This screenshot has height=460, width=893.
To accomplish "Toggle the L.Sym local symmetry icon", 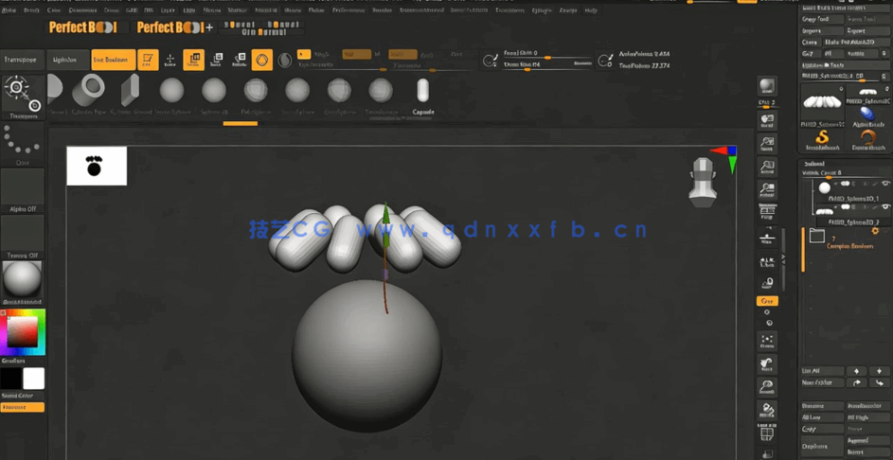I will click(x=767, y=260).
